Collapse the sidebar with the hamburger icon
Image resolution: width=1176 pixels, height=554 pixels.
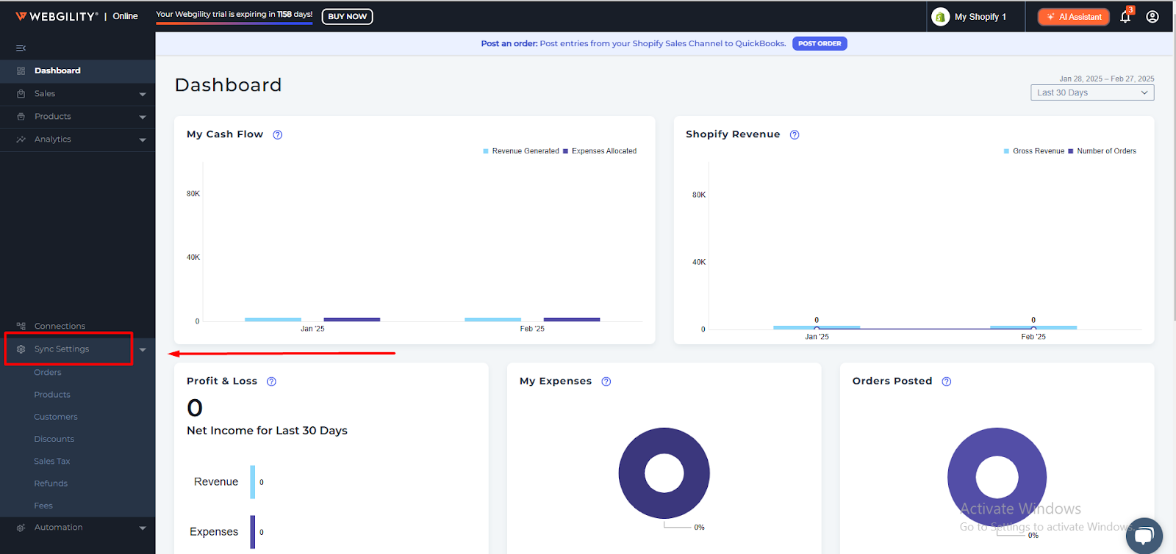[x=21, y=48]
